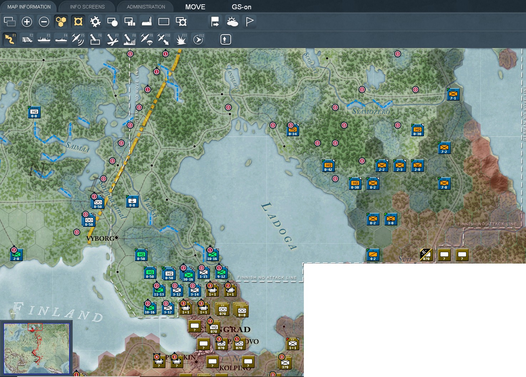Click the factory icon in the toolbar
Screen dimensions: 526x377
147,22
